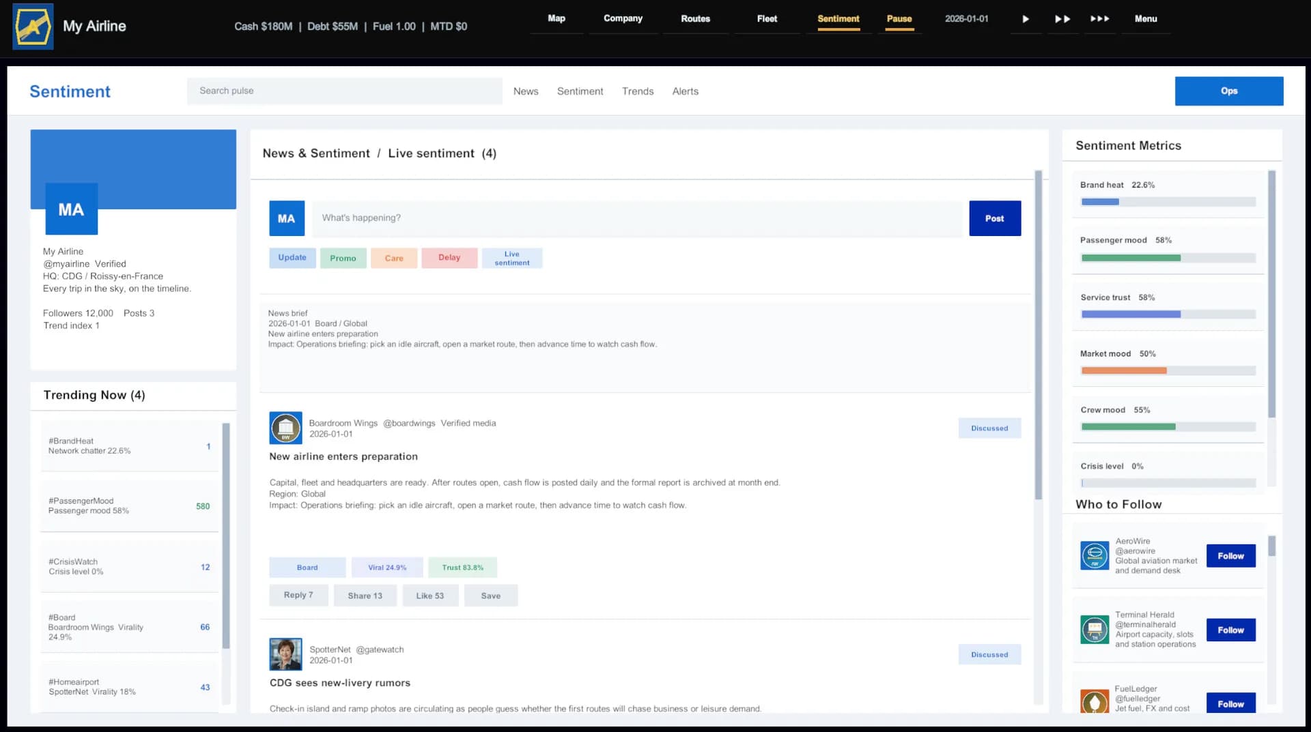Select the Sentiment top navigation tab
The height and width of the screenshot is (732, 1311).
[x=838, y=19]
